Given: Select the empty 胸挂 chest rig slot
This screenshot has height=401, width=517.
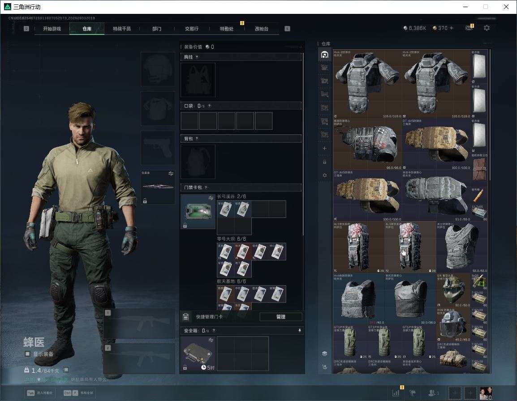Looking at the screenshot, I should point(198,80).
